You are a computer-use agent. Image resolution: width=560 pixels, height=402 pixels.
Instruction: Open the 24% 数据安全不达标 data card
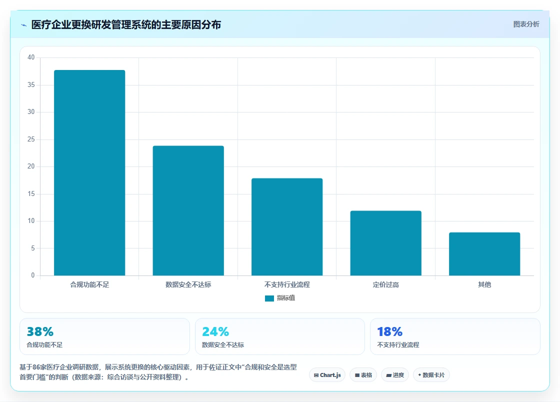(x=280, y=336)
